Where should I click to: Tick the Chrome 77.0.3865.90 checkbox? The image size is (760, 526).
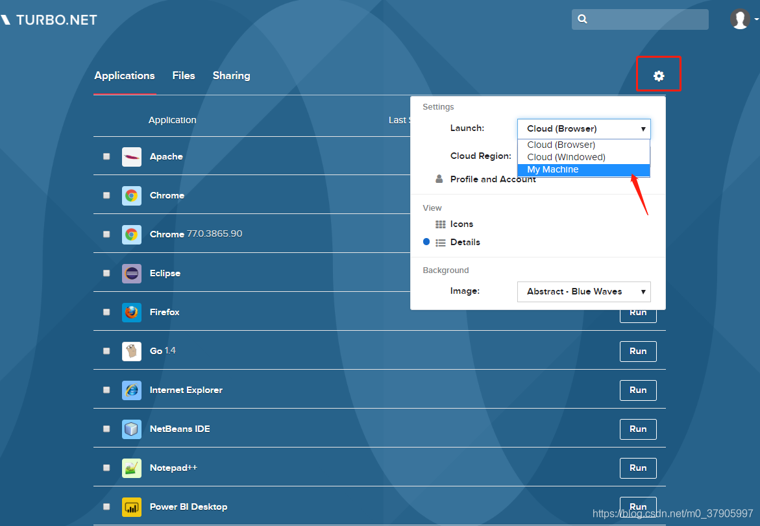tap(106, 234)
